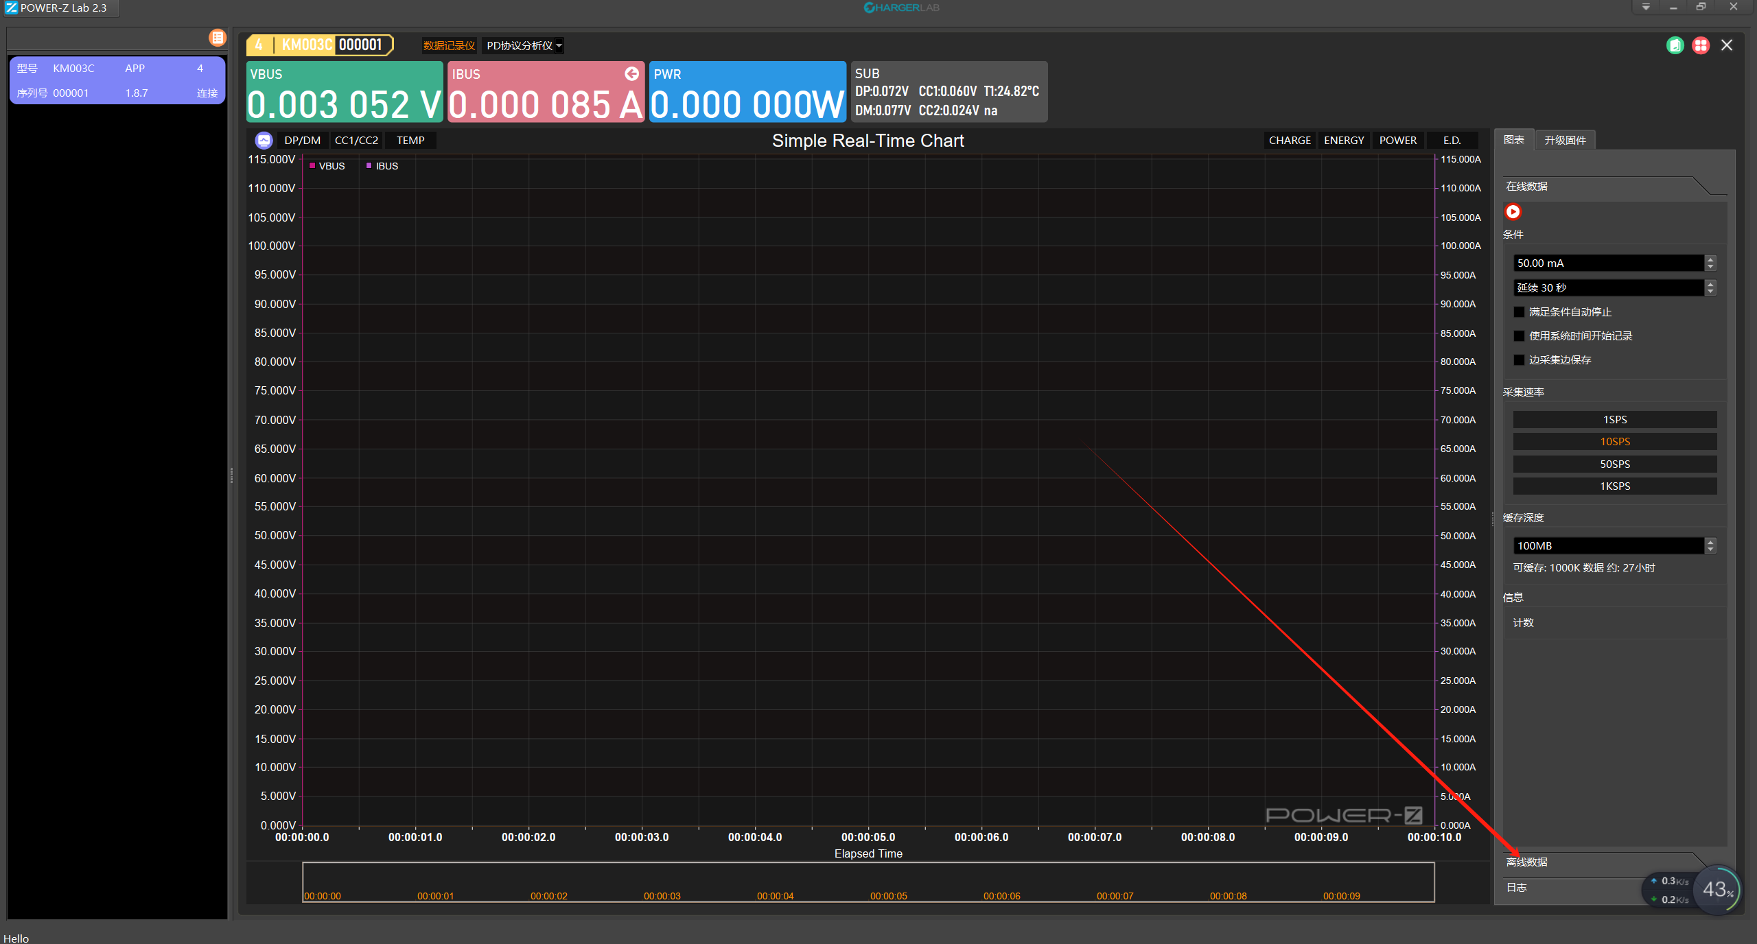Select the 数据记录仪 tab
The image size is (1757, 944).
(x=449, y=46)
